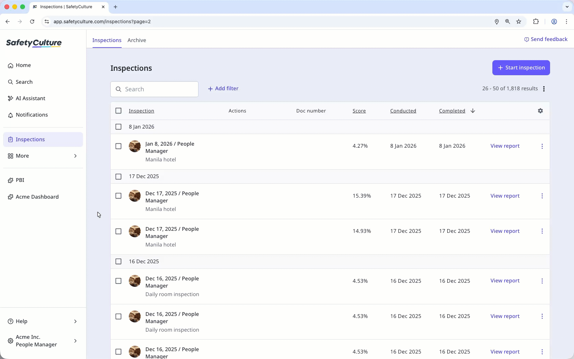Open tab search dropdown arrow
574x359 pixels.
567,7
